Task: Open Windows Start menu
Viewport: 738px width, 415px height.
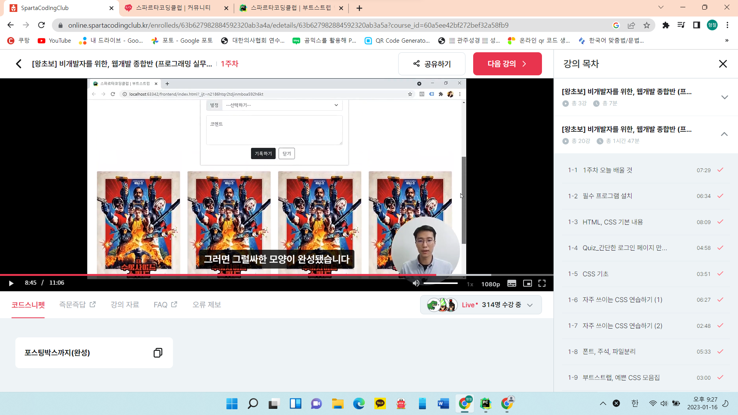Action: [232, 403]
